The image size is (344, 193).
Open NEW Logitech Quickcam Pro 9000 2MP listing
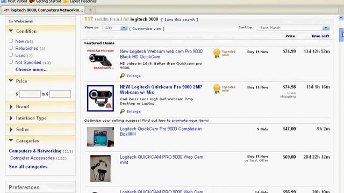pos(161,90)
